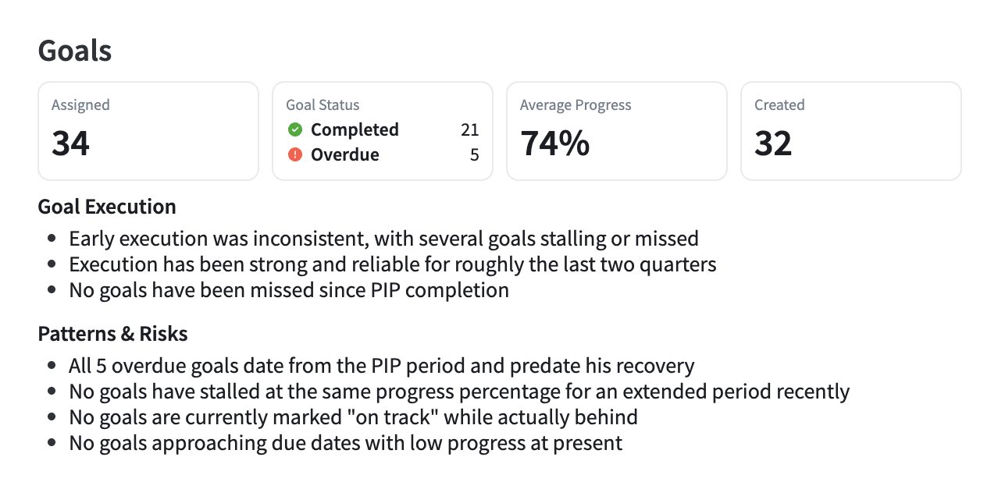Open the Created goals card
This screenshot has width=998, height=482.
coord(851,131)
